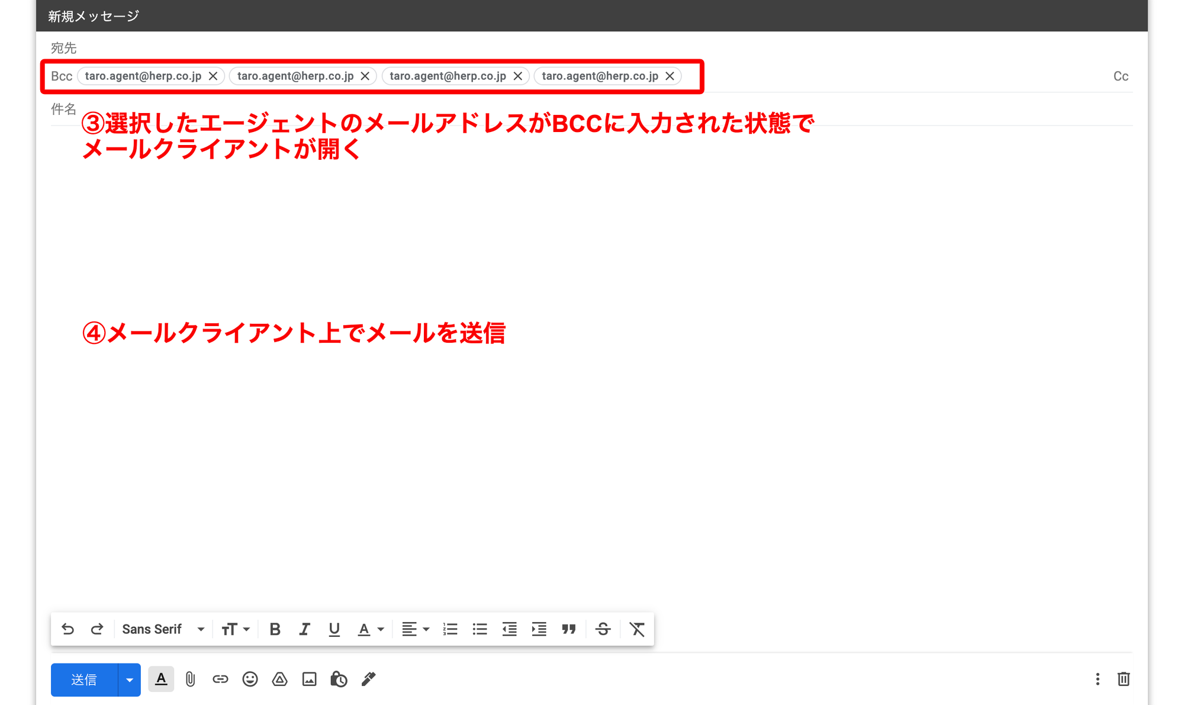Open the text alignment menu

[x=415, y=629]
